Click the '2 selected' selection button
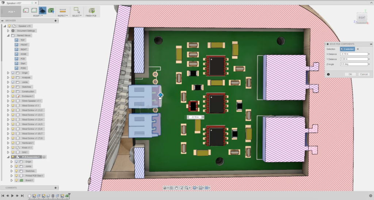Image resolution: width=374 pixels, height=200 pixels. point(348,49)
